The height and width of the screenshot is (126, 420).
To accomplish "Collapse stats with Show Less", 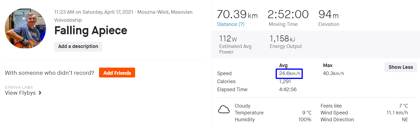I will coord(401,67).
